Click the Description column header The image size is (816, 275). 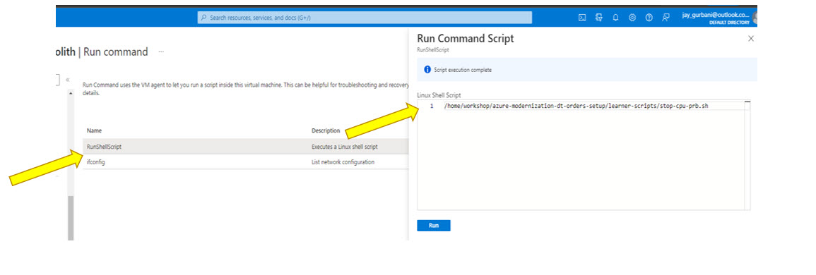(x=326, y=130)
